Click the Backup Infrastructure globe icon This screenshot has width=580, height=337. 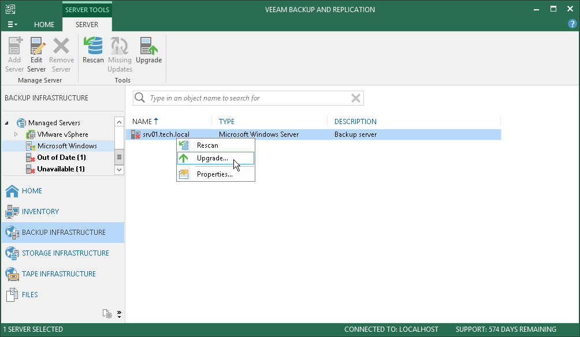[x=12, y=233]
